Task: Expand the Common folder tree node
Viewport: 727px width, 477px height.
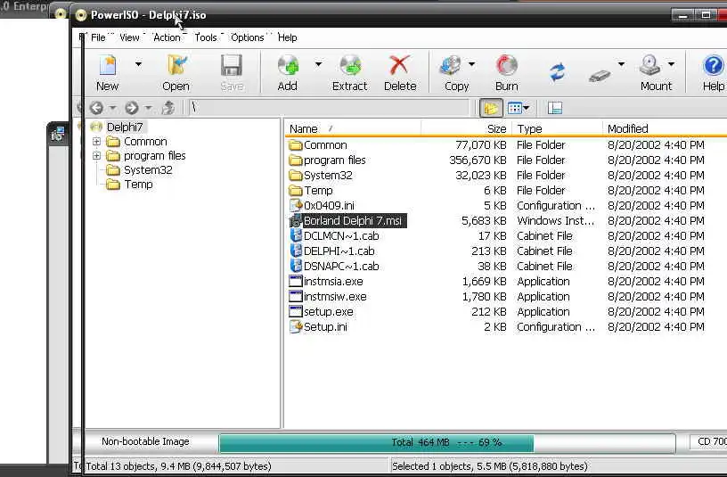Action: [96, 141]
